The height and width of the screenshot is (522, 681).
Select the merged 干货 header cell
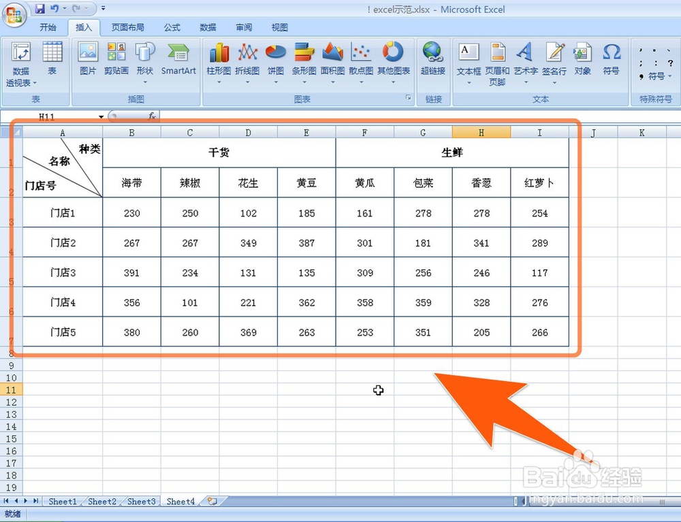pyautogui.click(x=219, y=152)
